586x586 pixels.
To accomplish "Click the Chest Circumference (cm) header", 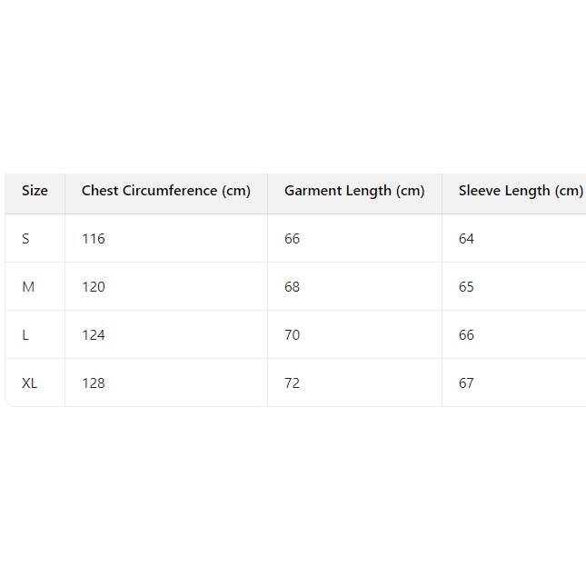I will click(x=165, y=191).
